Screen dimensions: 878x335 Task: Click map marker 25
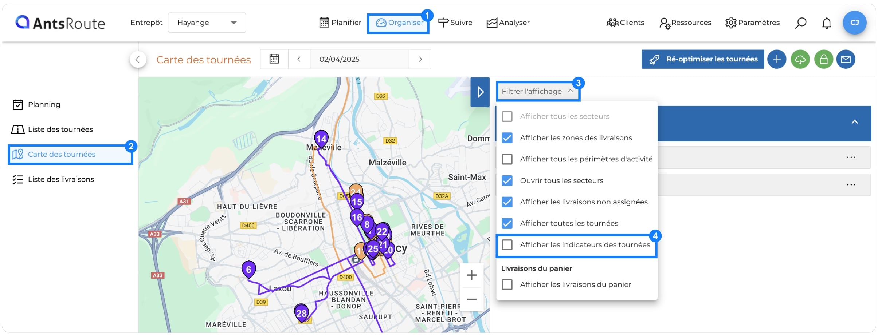(373, 249)
